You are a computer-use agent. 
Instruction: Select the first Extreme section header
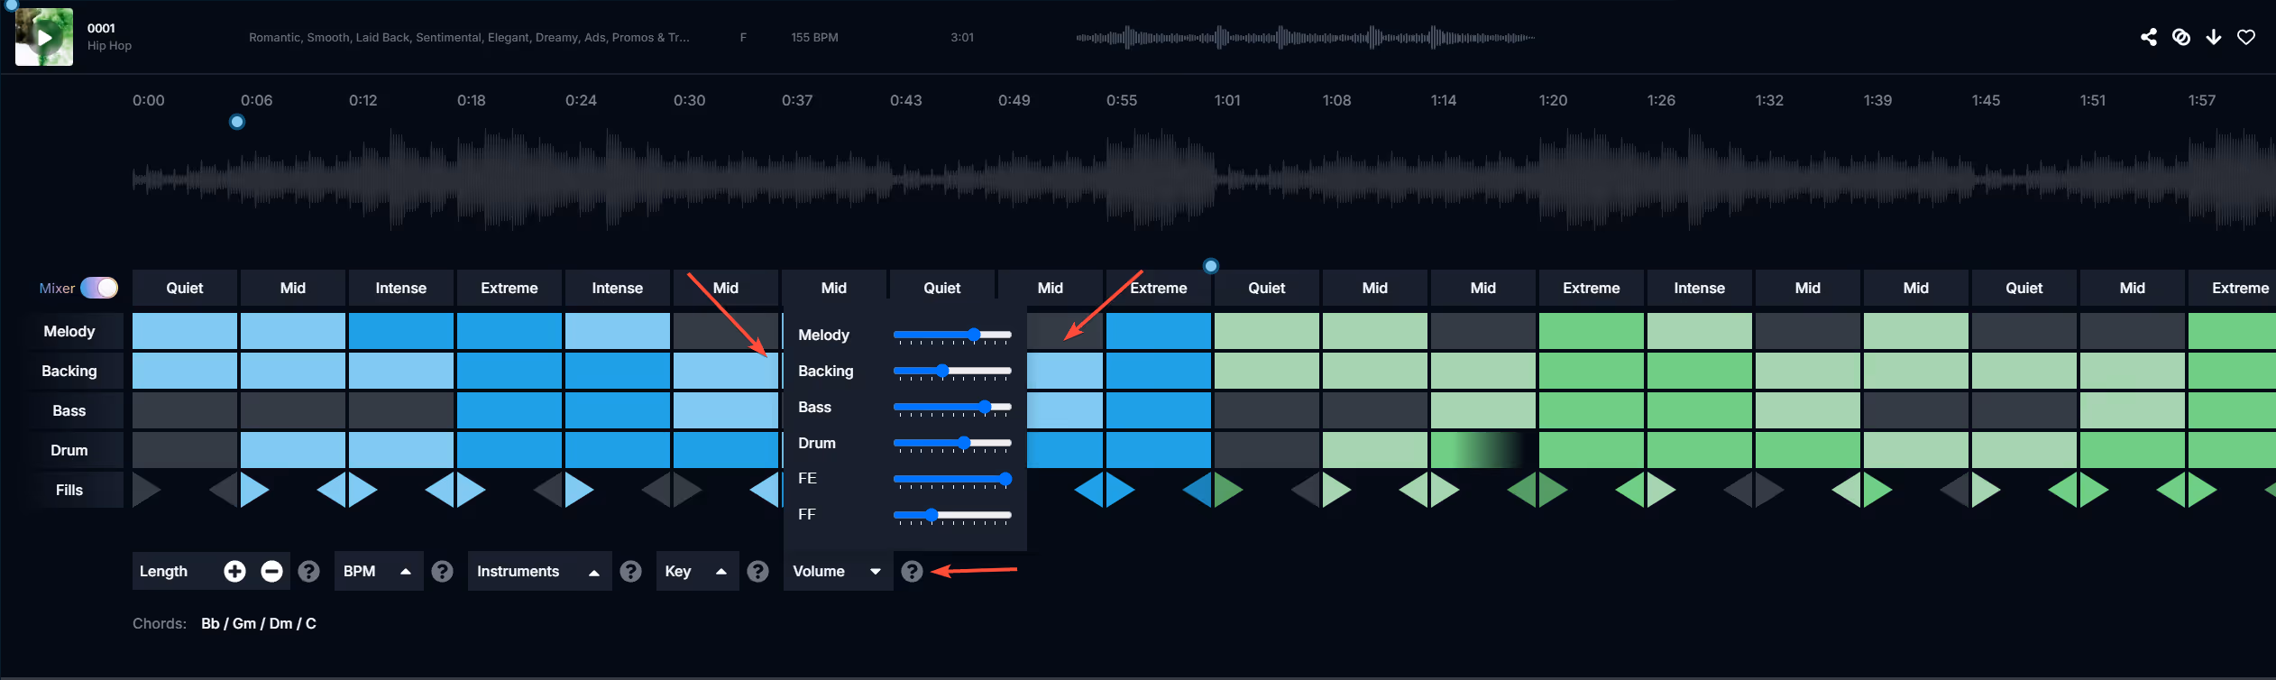tap(509, 288)
